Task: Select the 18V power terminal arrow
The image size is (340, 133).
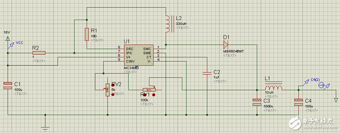Action: [x=8, y=39]
